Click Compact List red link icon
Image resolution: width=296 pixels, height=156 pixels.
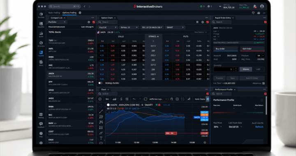pyautogui.click(x=93, y=22)
